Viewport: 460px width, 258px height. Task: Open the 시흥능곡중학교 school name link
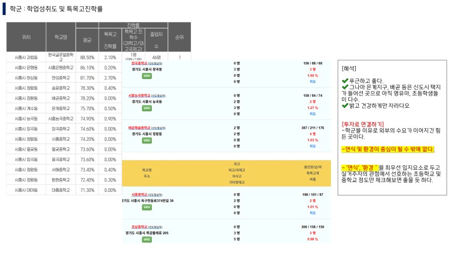tap(139, 95)
